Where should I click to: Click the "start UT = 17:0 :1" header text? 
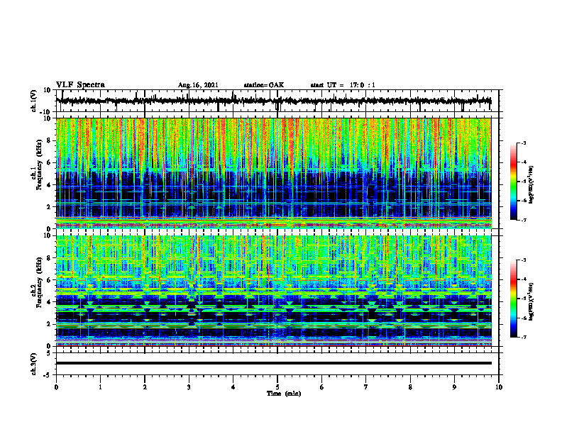click(343, 85)
